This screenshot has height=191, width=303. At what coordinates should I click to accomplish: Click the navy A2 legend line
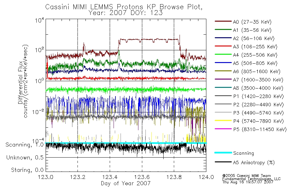coord(223,38)
